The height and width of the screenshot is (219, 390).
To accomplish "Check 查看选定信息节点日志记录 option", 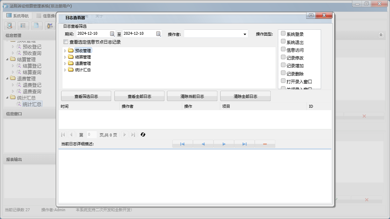I will tap(66, 42).
